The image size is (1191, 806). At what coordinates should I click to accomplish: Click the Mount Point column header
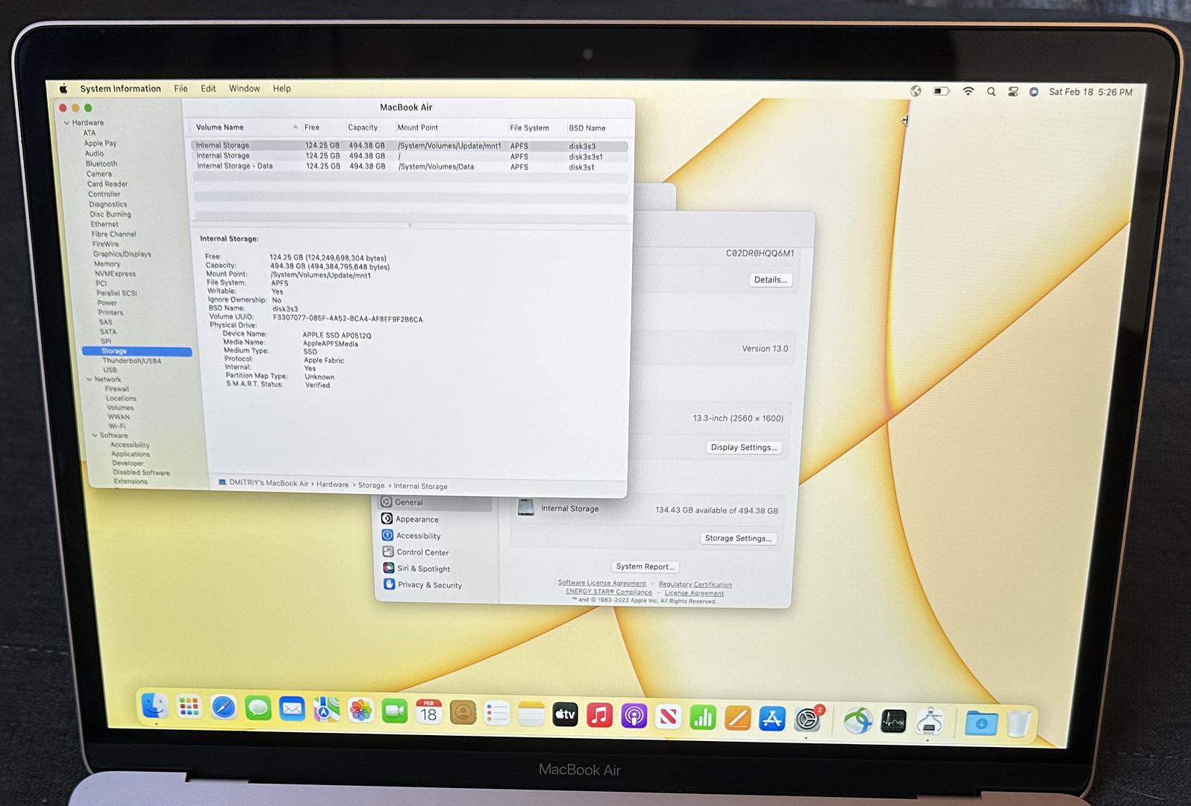[x=418, y=128]
